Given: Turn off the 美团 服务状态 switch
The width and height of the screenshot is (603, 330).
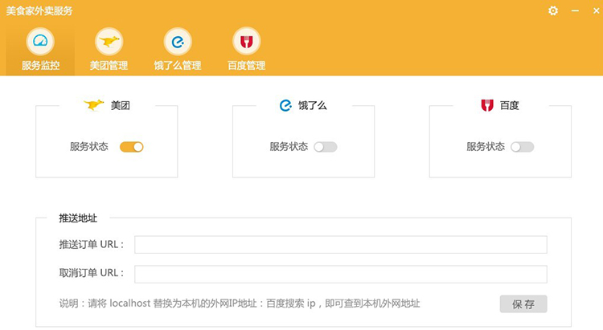Looking at the screenshot, I should click(132, 147).
